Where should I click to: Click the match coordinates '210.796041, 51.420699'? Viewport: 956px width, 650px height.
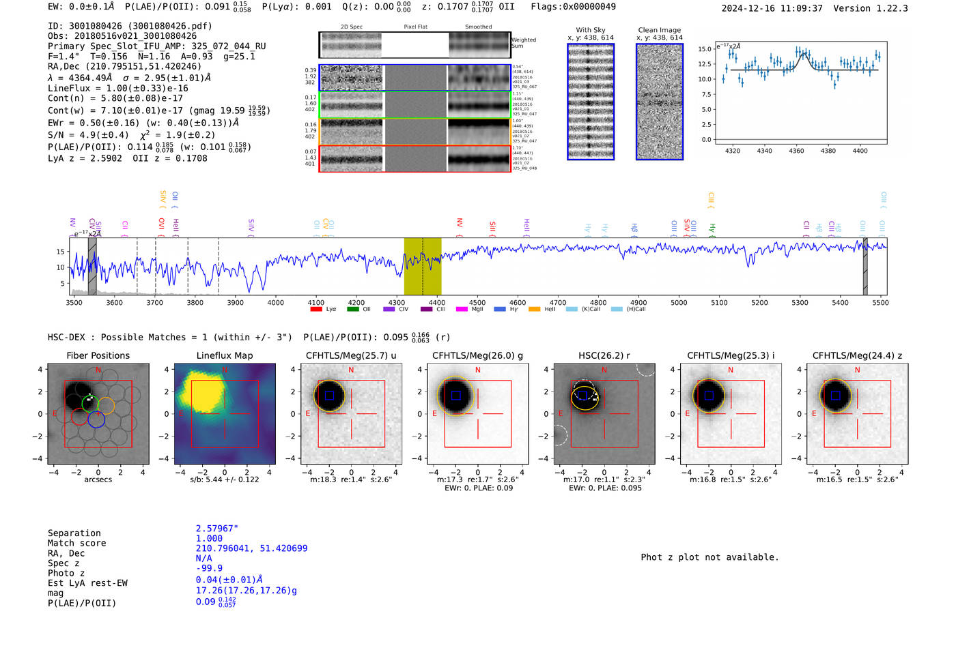(x=252, y=548)
